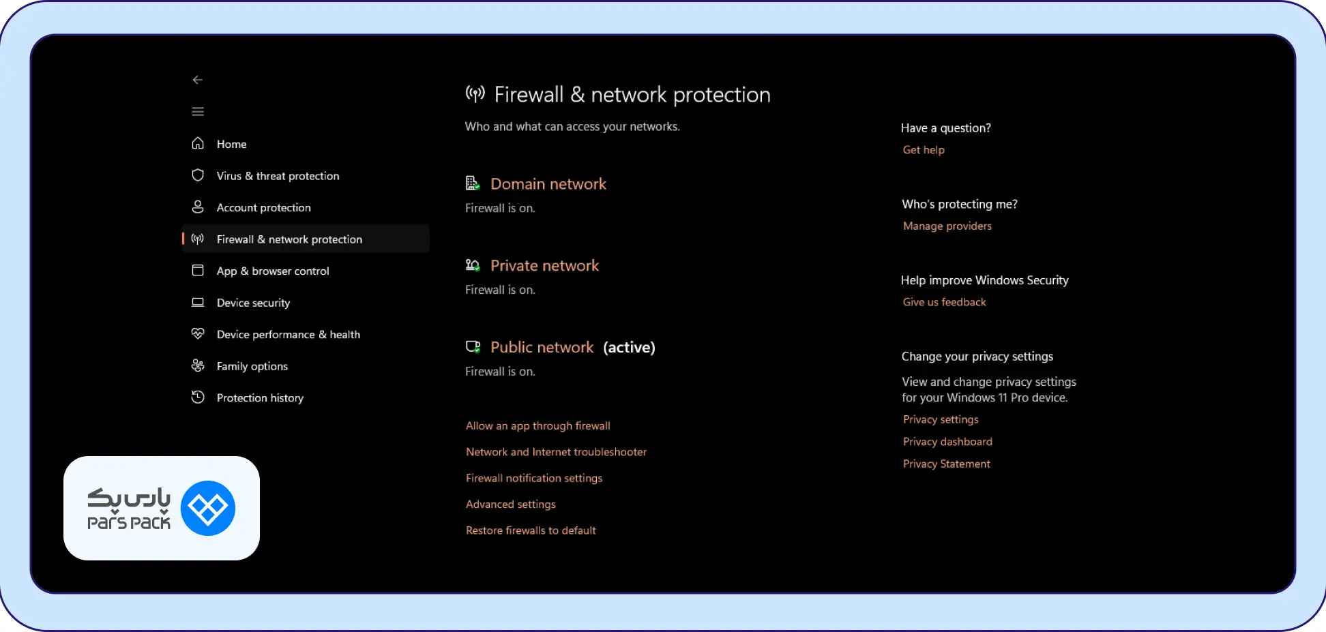Open Network and Internet troubleshooter link

click(556, 452)
